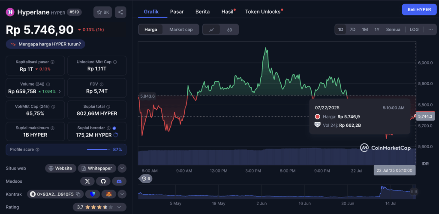Viewport: 439px width, 214px height.
Task: Click the 65,75% Vol/Mkt Cap value
Action: (x=35, y=113)
